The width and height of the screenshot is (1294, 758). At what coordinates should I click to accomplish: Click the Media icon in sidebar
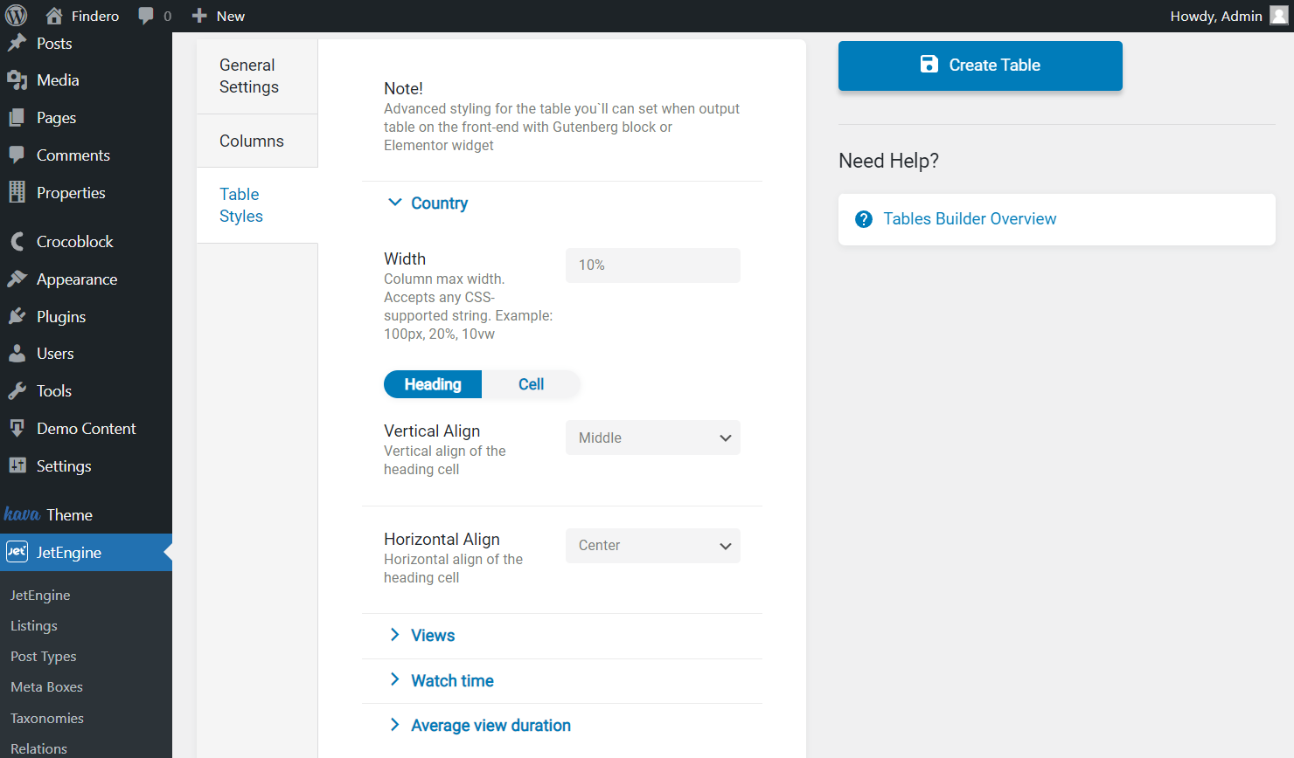coord(17,80)
